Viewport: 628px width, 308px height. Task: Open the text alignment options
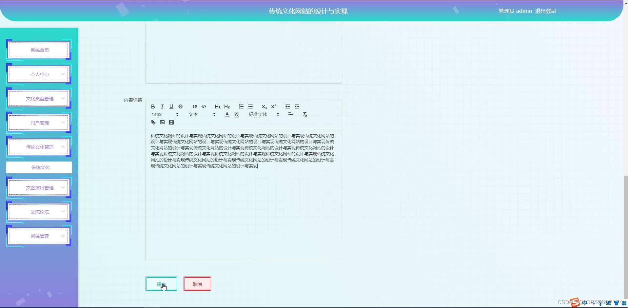tap(290, 114)
